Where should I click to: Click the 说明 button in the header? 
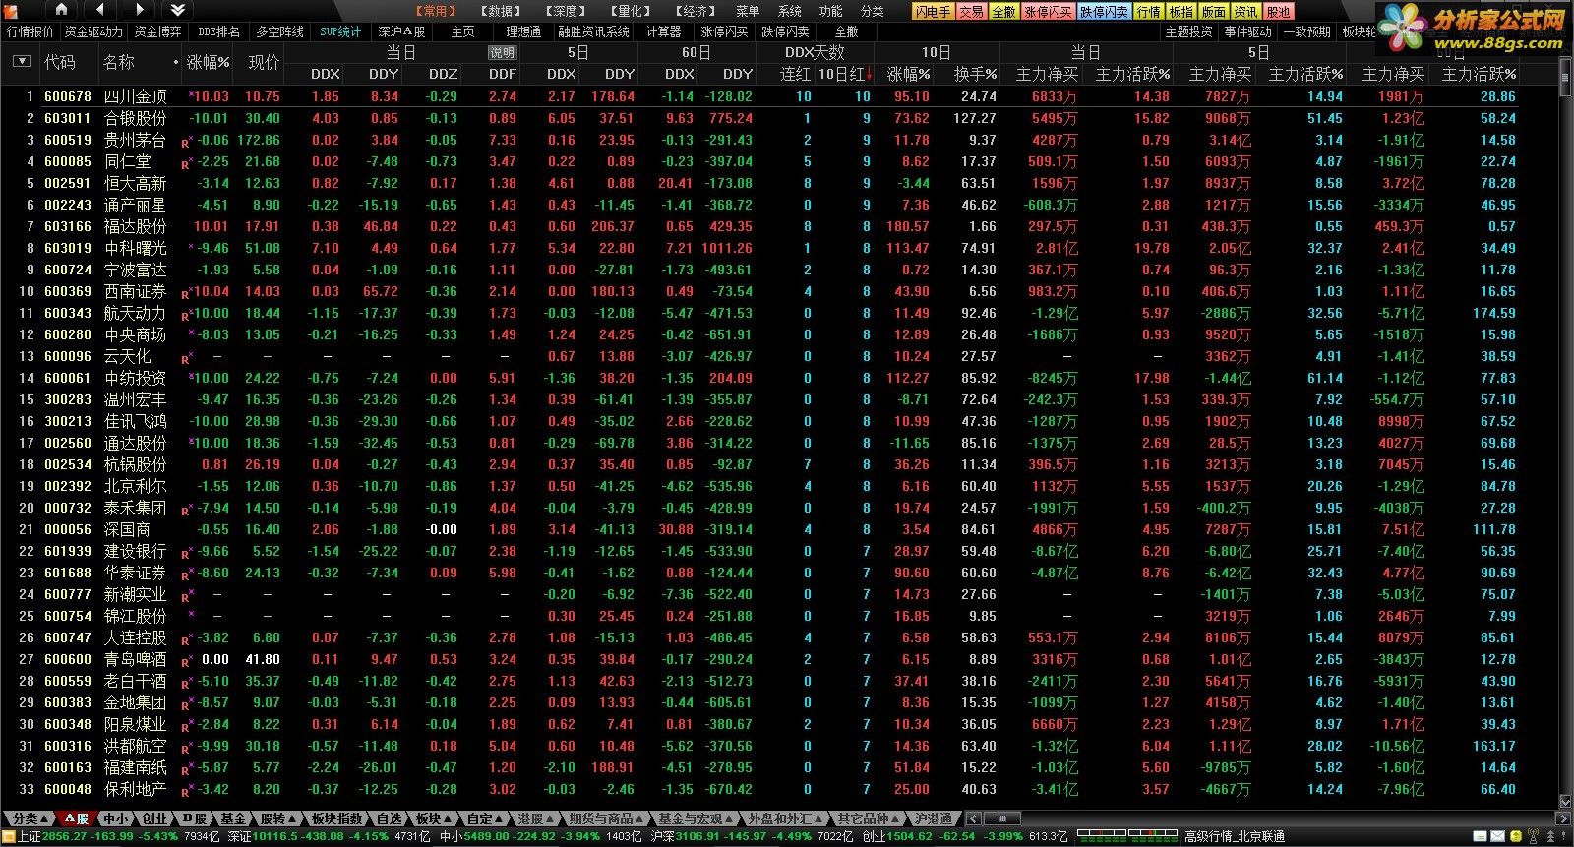coord(502,53)
